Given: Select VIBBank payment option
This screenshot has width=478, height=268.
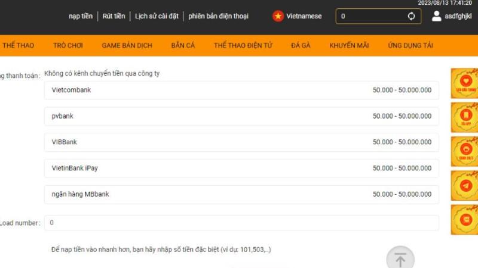Looking at the screenshot, I should tap(241, 142).
